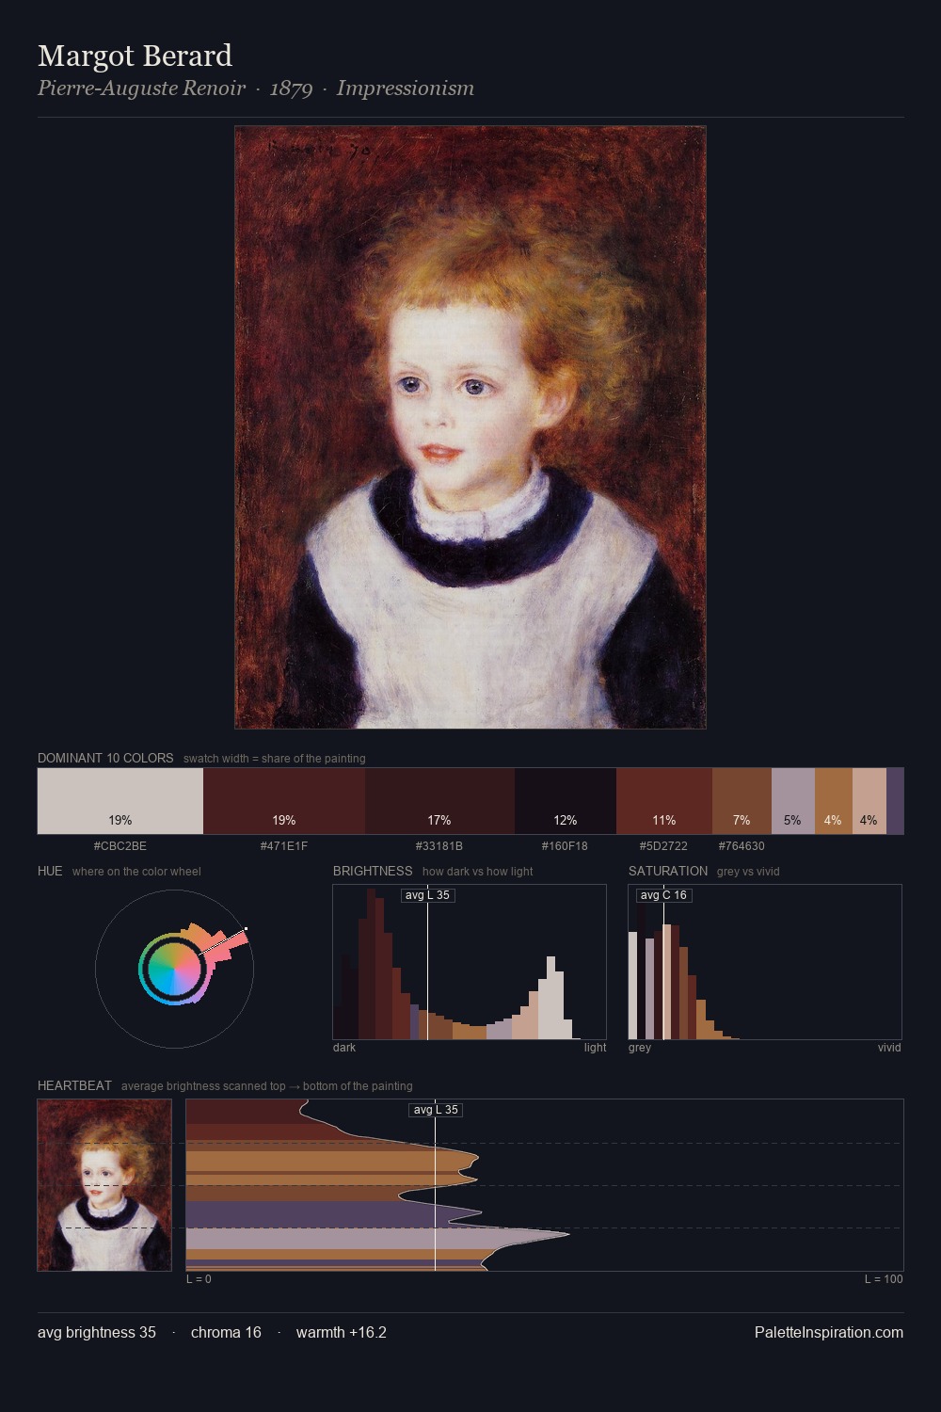941x1412 pixels.
Task: Click the avg C 16 label in Saturation chart
Action: point(664,895)
